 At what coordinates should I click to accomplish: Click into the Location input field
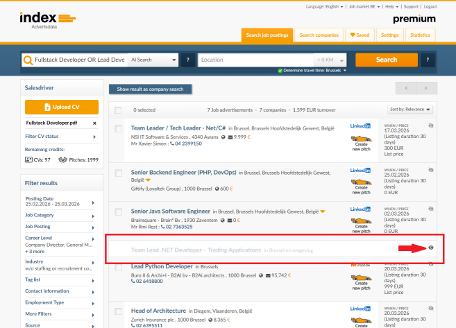[x=256, y=60]
